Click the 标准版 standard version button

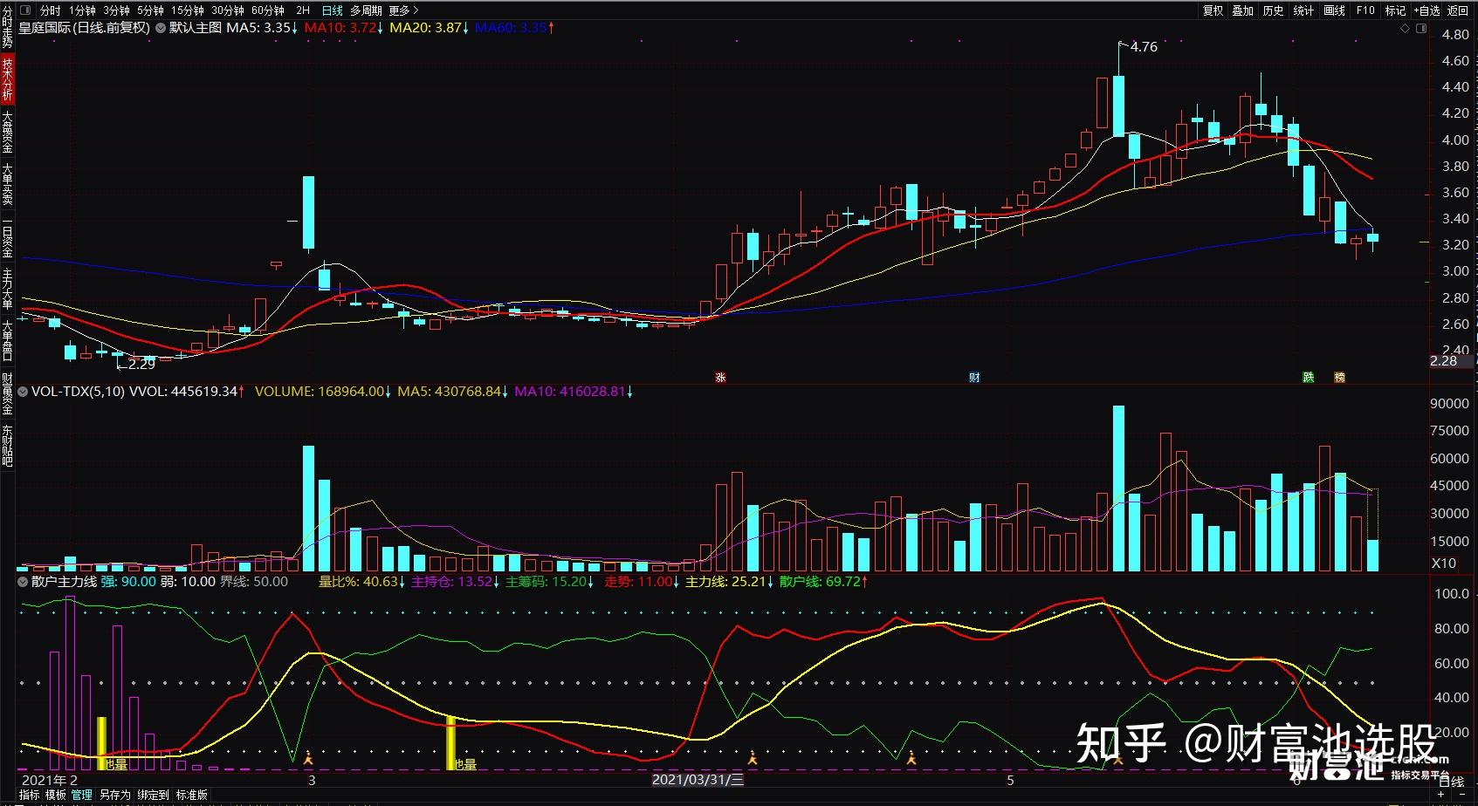coord(192,796)
